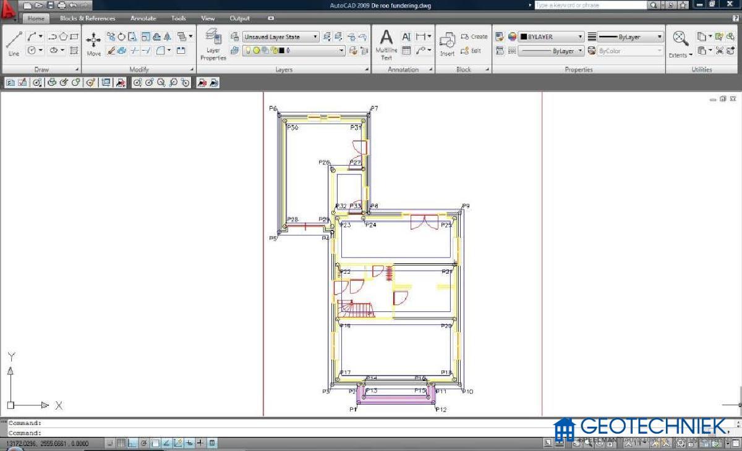Image resolution: width=742 pixels, height=451 pixels.
Task: Toggle Ortho mode in status bar
Action: (132, 443)
